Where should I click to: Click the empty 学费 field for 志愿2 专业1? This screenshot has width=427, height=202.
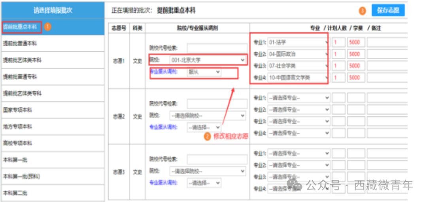click(356, 98)
